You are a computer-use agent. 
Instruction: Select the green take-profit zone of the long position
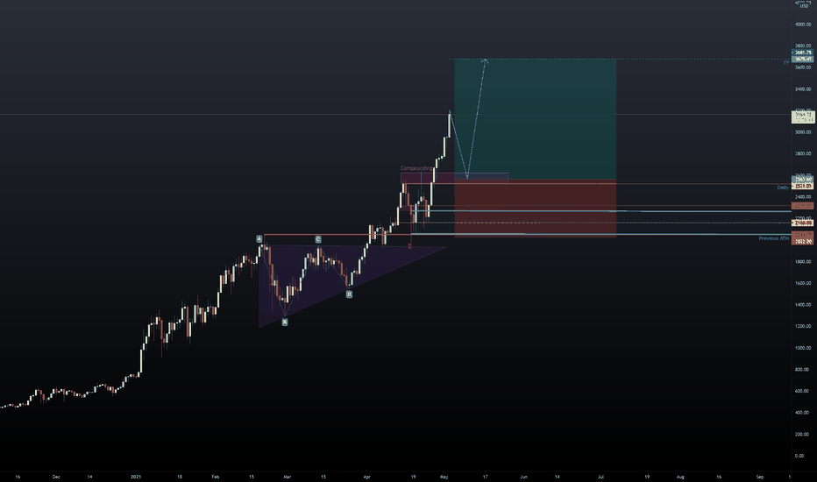[x=535, y=119]
